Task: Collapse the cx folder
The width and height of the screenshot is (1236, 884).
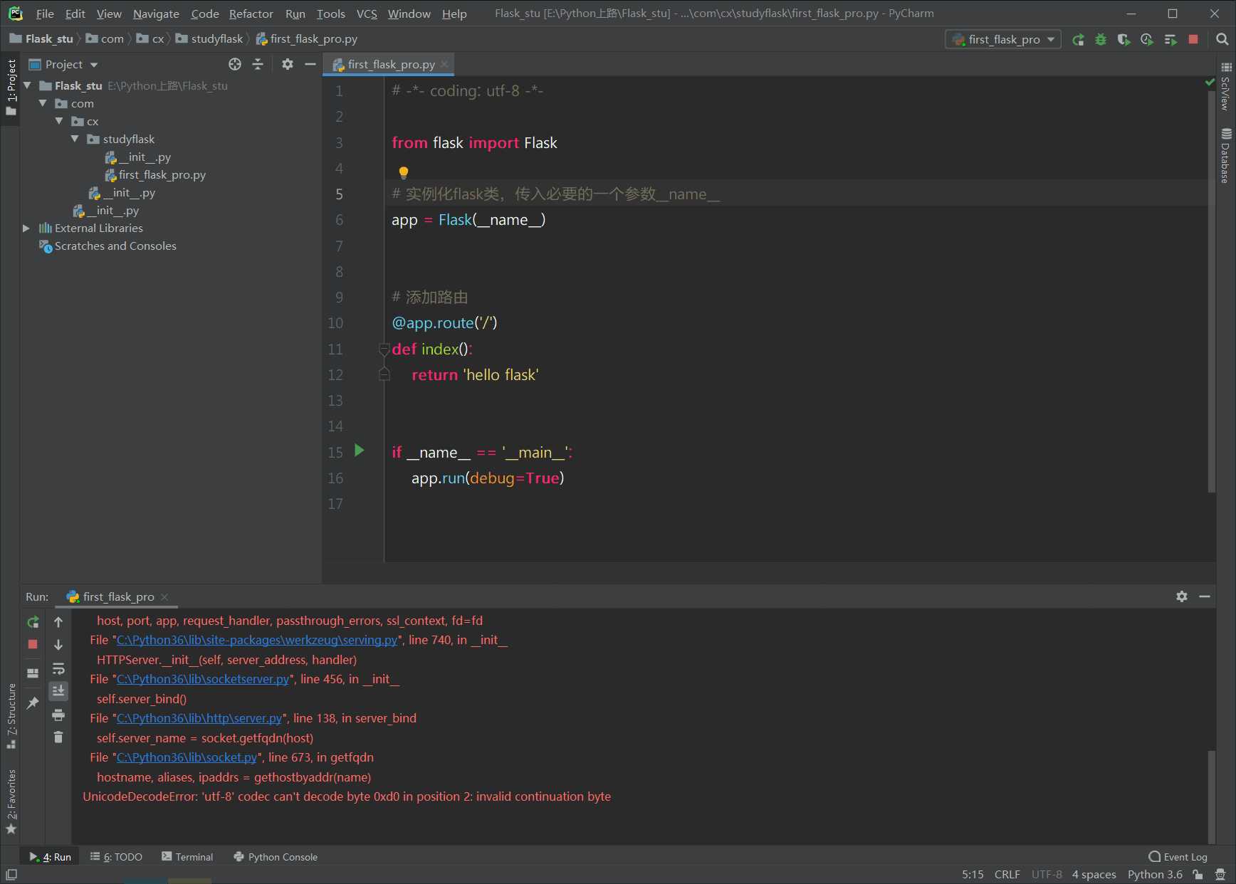Action: point(59,121)
